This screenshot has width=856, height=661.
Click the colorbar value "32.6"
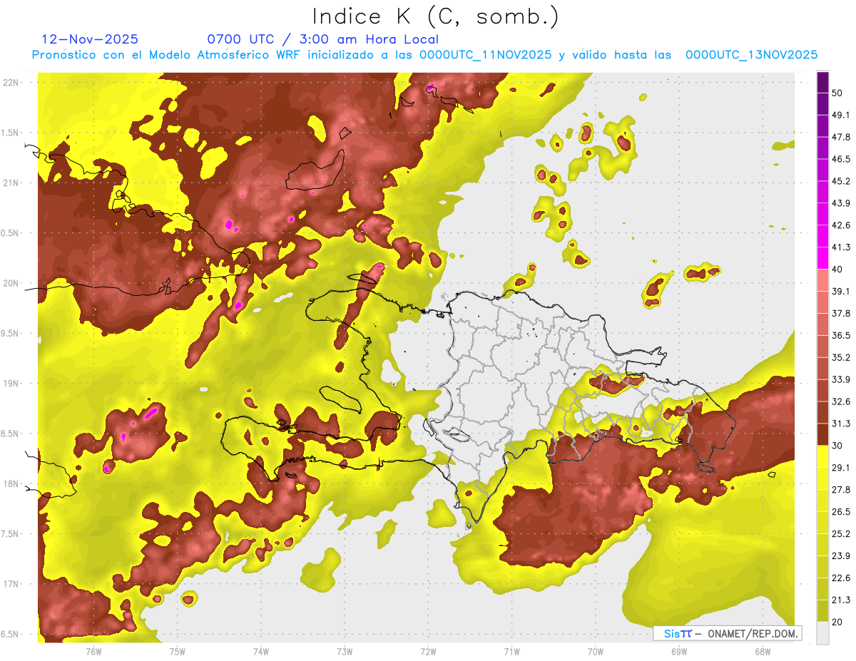[x=841, y=401]
